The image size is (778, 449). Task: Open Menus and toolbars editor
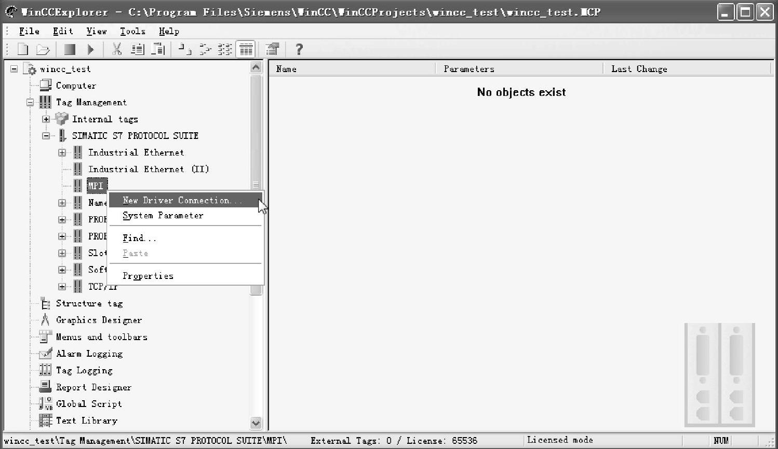pos(102,337)
